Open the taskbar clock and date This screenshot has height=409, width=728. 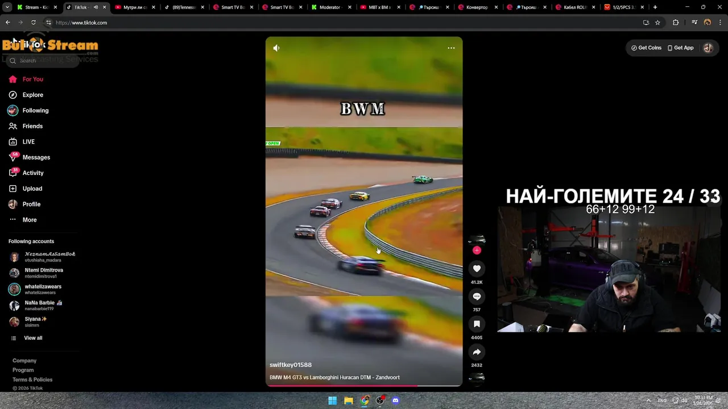coord(703,400)
